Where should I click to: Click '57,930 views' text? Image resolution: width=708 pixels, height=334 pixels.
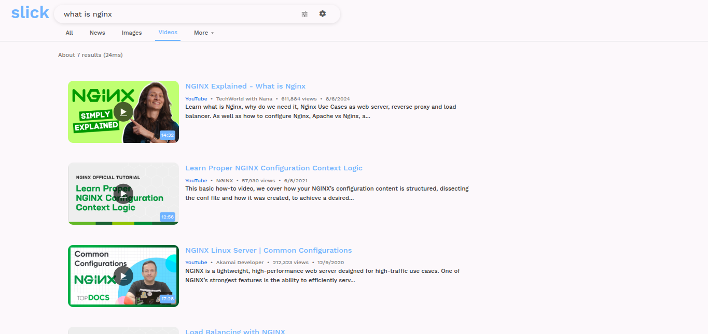pyautogui.click(x=259, y=181)
